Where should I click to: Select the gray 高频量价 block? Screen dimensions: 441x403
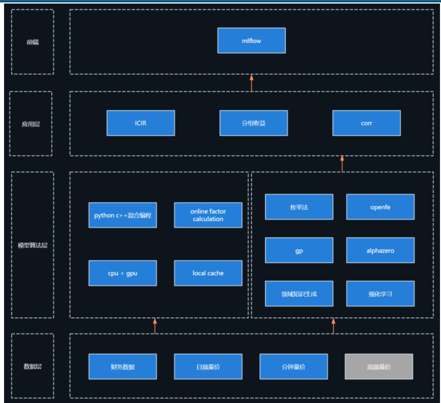pos(379,367)
